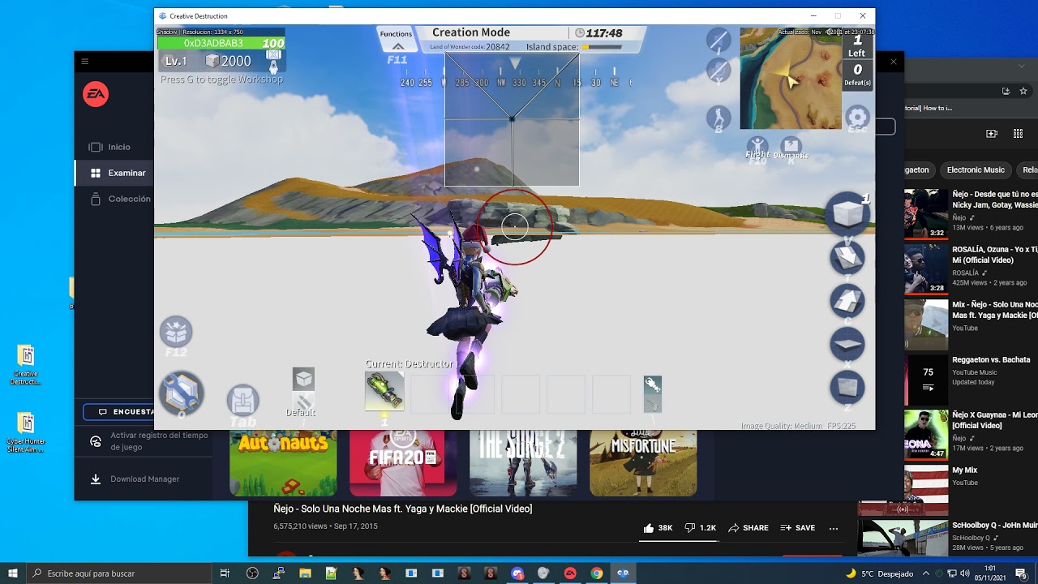
Task: Open the EA app from taskbar
Action: coord(570,573)
